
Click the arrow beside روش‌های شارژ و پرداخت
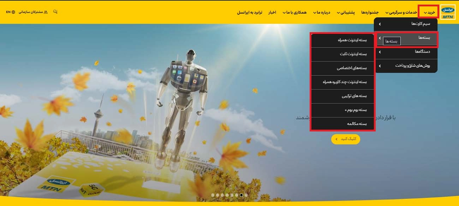click(x=380, y=66)
